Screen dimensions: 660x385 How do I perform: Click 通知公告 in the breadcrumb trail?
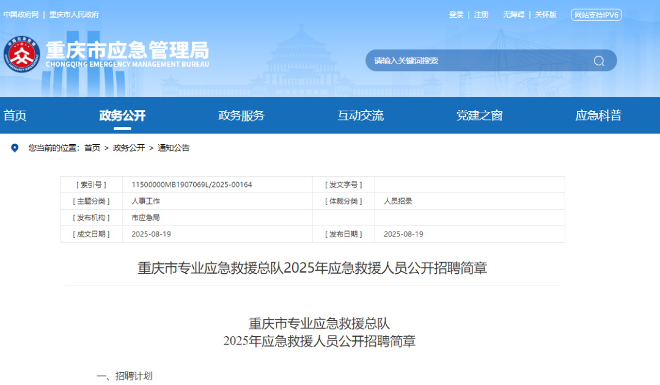pyautogui.click(x=174, y=148)
